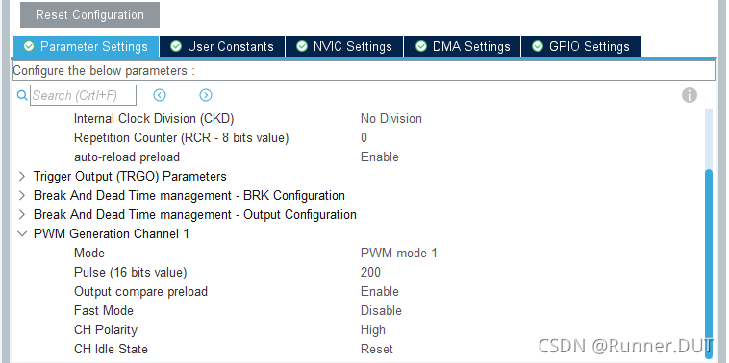Open the User Constants tab

click(222, 47)
